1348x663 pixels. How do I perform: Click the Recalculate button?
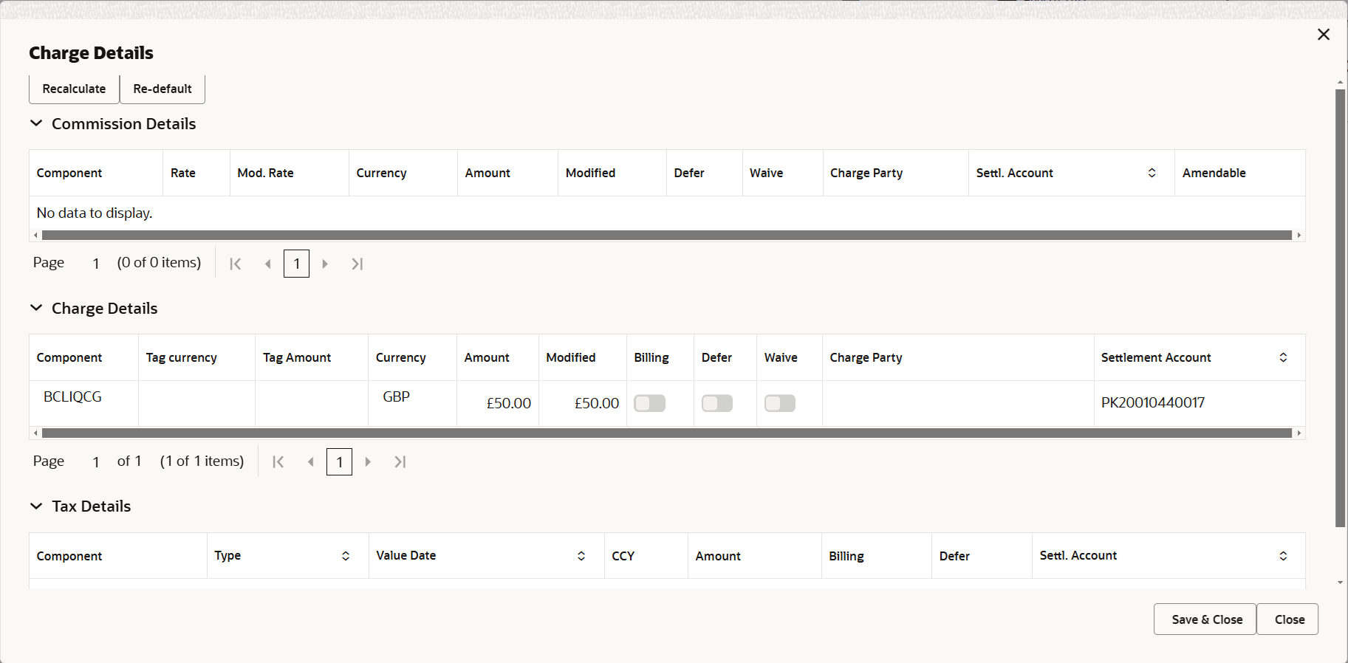pos(74,89)
